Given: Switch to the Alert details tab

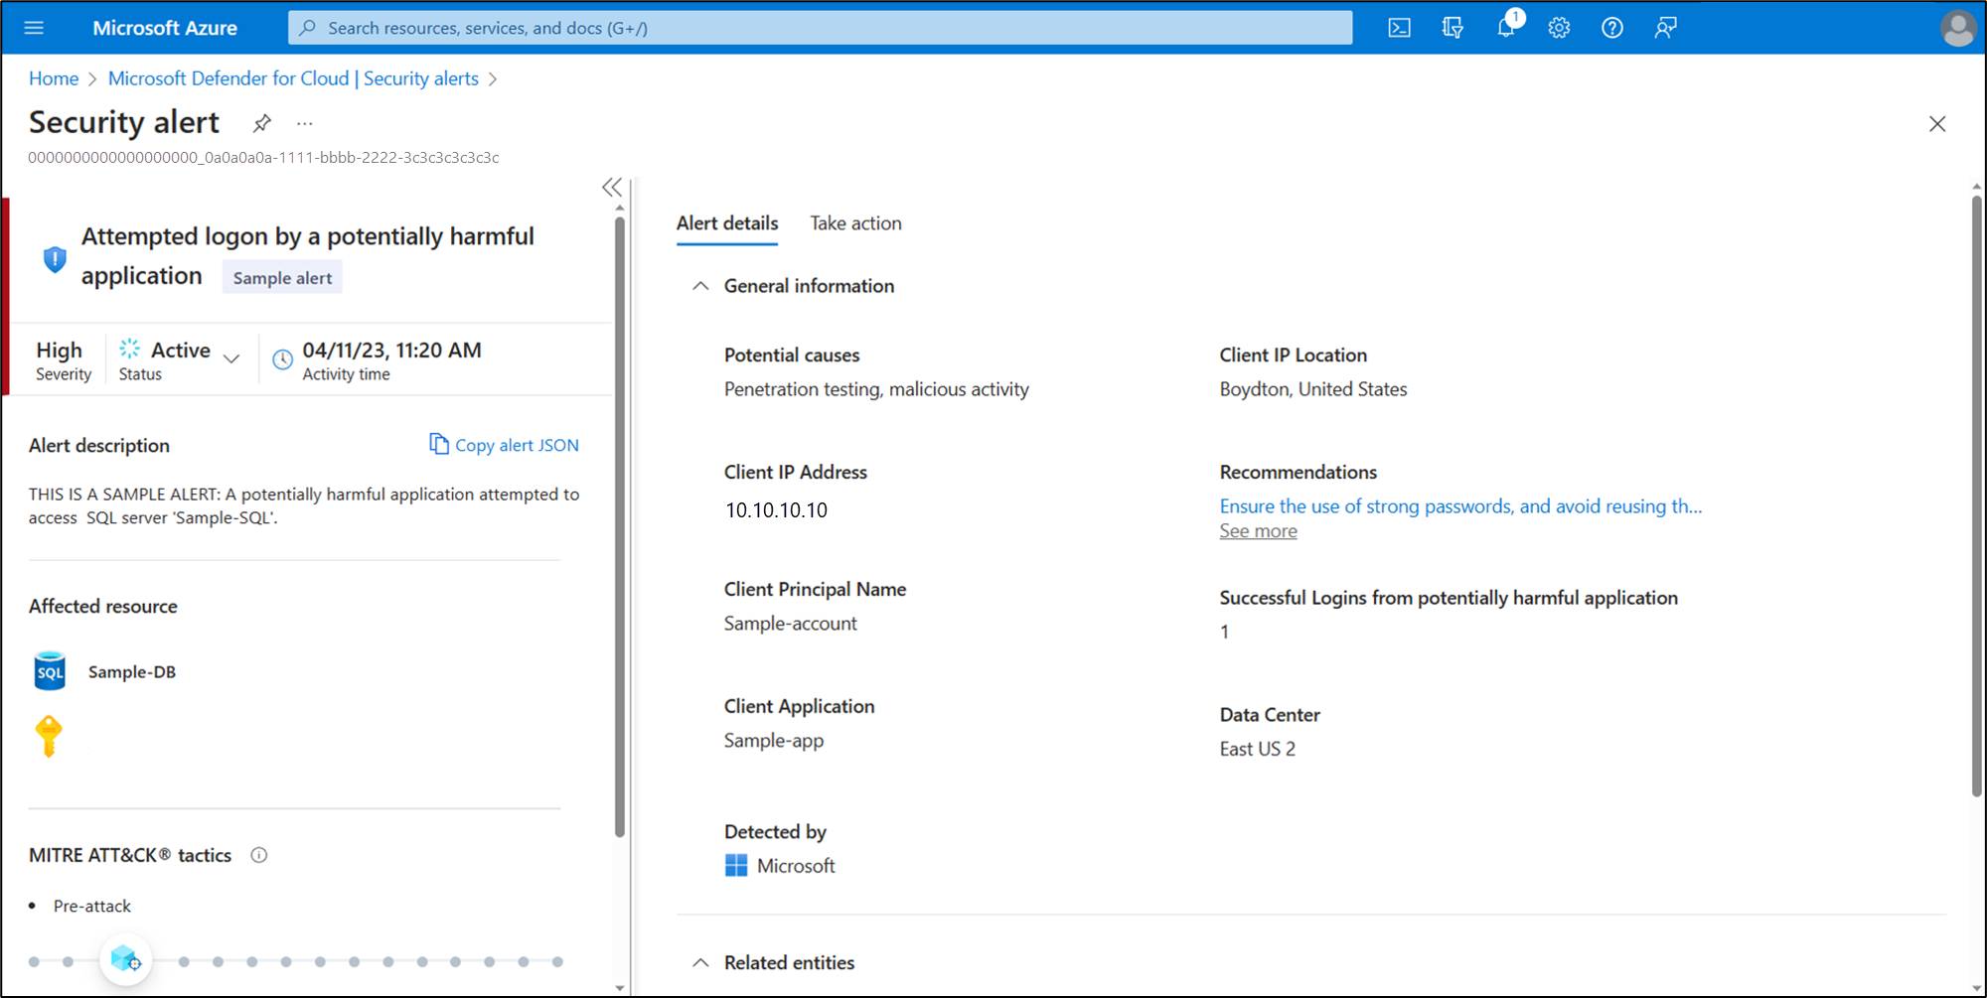Looking at the screenshot, I should pos(727,223).
